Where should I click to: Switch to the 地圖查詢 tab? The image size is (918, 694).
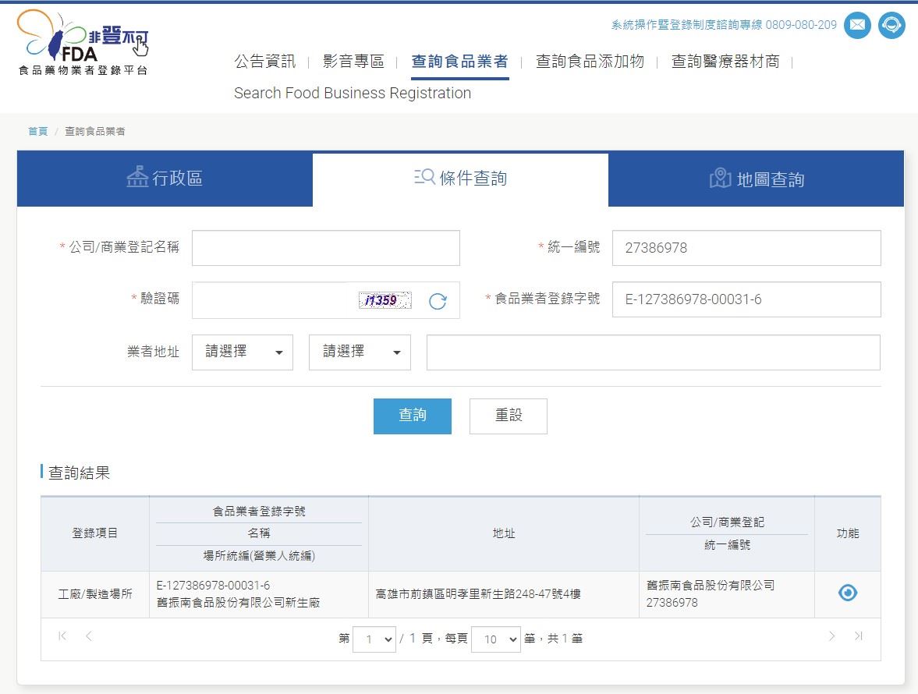(x=756, y=179)
